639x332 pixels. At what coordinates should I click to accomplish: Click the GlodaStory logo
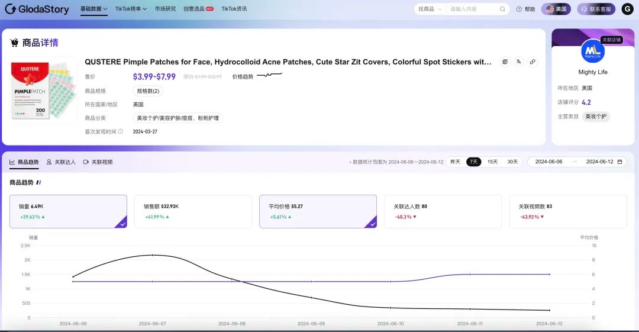point(37,8)
